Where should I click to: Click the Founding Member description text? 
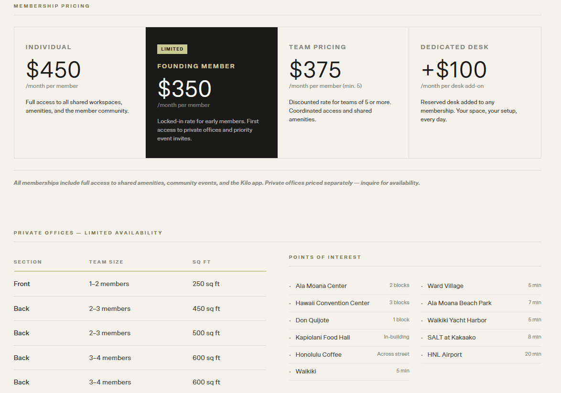coord(208,130)
